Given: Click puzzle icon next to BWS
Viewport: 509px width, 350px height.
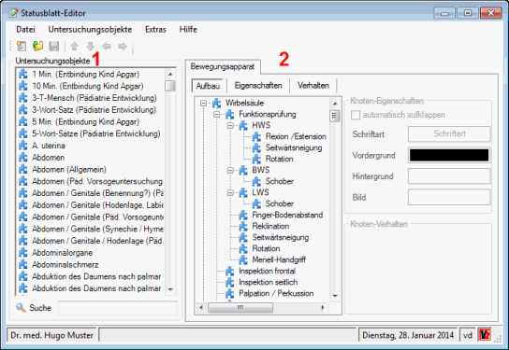Looking at the screenshot, I should [243, 170].
